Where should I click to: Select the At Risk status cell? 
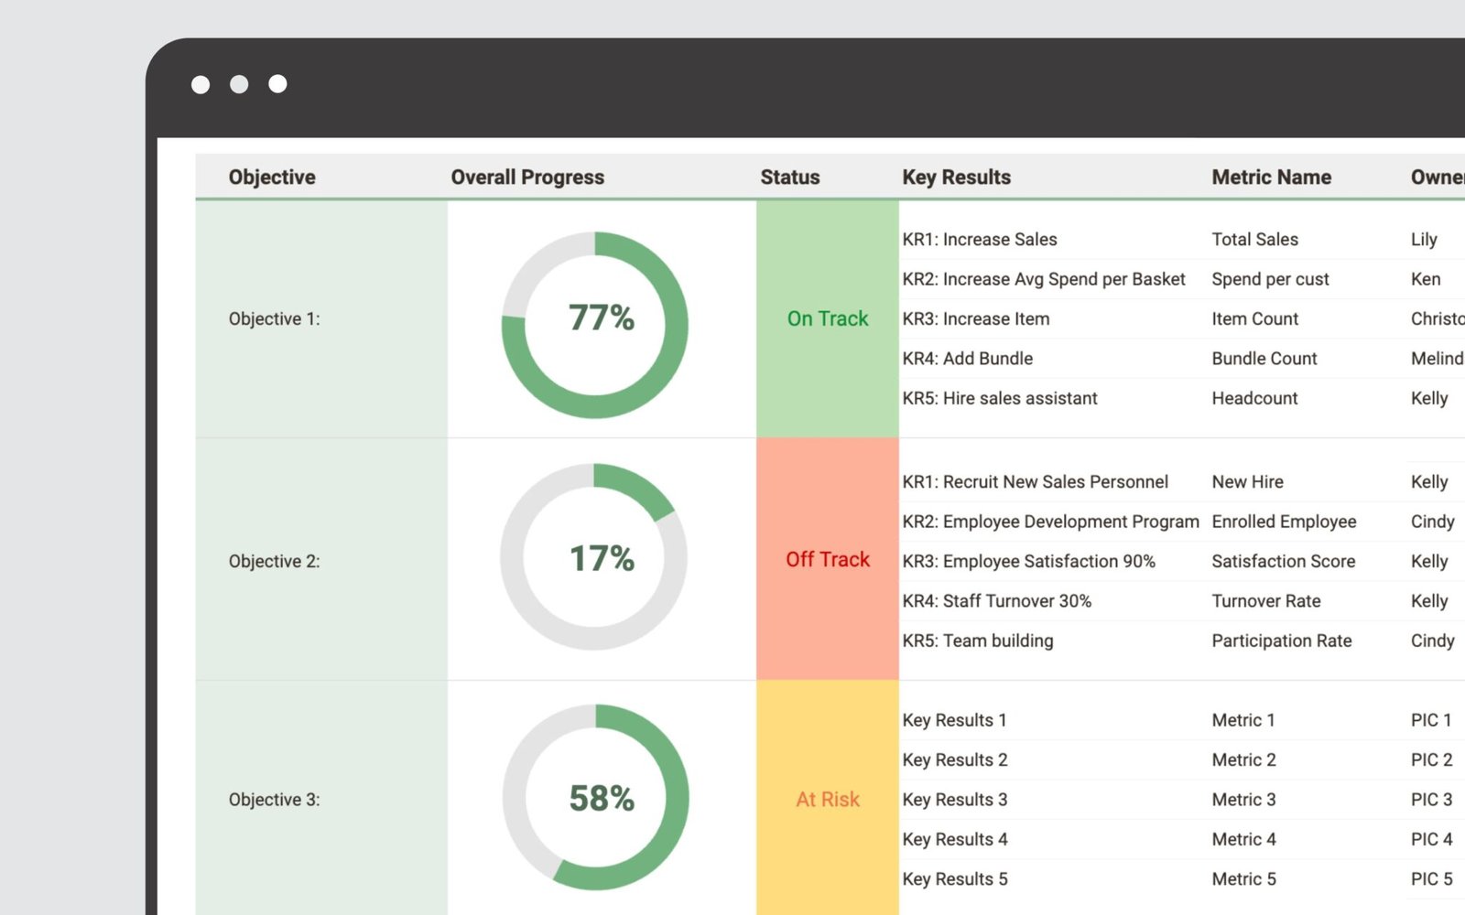click(827, 799)
